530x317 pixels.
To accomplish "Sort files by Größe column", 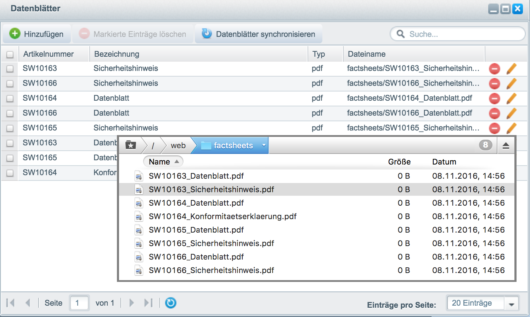I will (x=399, y=162).
